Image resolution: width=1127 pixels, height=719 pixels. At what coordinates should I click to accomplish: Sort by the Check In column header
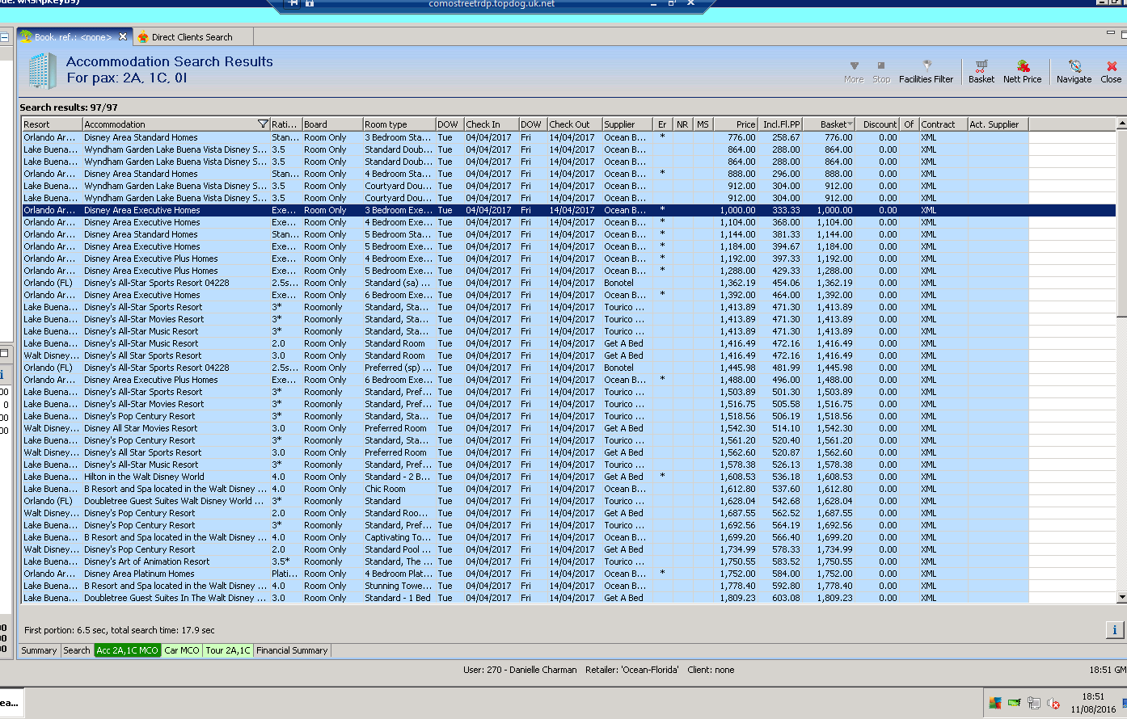(x=492, y=124)
